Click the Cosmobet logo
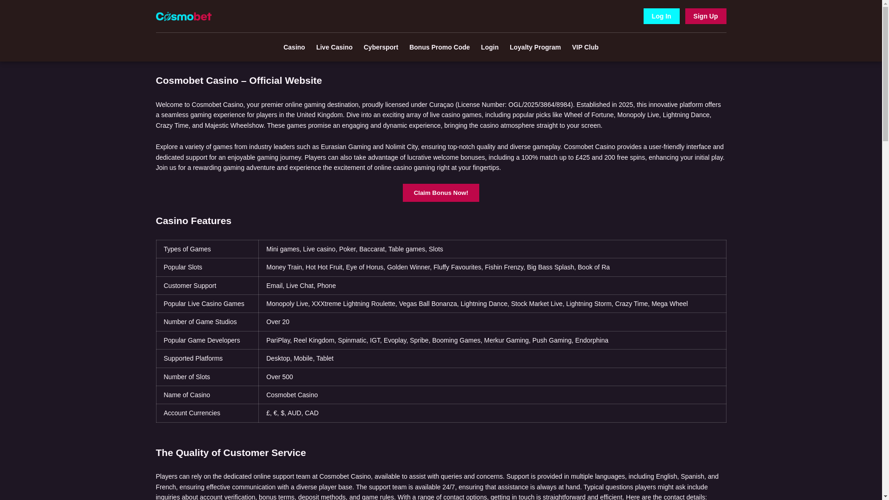The width and height of the screenshot is (889, 500). [x=183, y=16]
